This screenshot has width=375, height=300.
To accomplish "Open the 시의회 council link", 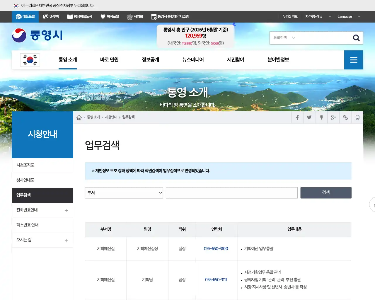I will pyautogui.click(x=135, y=17).
